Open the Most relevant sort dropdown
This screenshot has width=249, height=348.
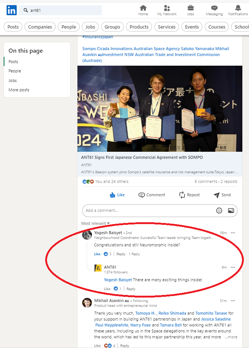[95, 223]
